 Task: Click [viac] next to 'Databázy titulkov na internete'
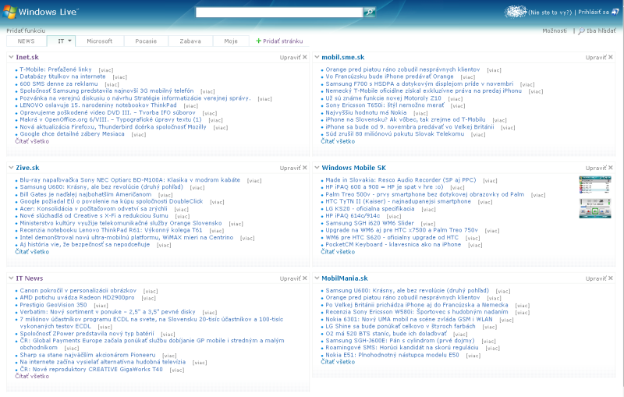[x=120, y=77]
